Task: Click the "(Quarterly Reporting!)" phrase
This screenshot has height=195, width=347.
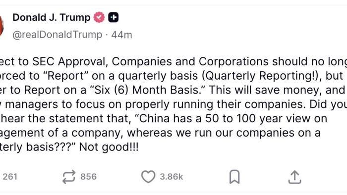Action: coord(262,76)
